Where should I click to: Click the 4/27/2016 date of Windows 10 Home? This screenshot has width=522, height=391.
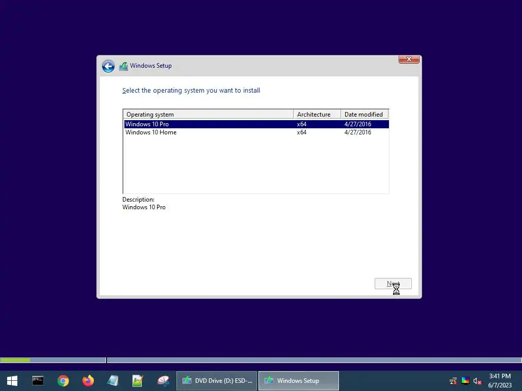[x=358, y=132]
